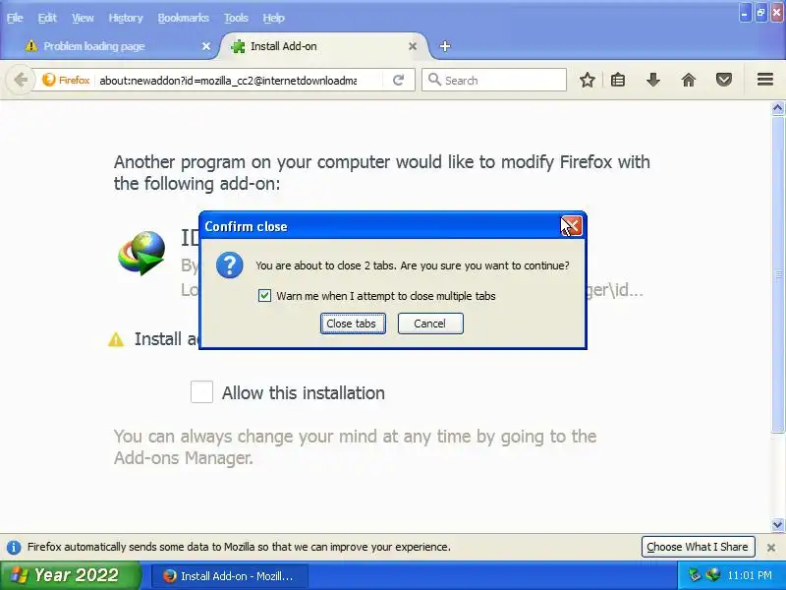Open the hamburger menu
Screen dimensions: 786x590
click(x=765, y=80)
